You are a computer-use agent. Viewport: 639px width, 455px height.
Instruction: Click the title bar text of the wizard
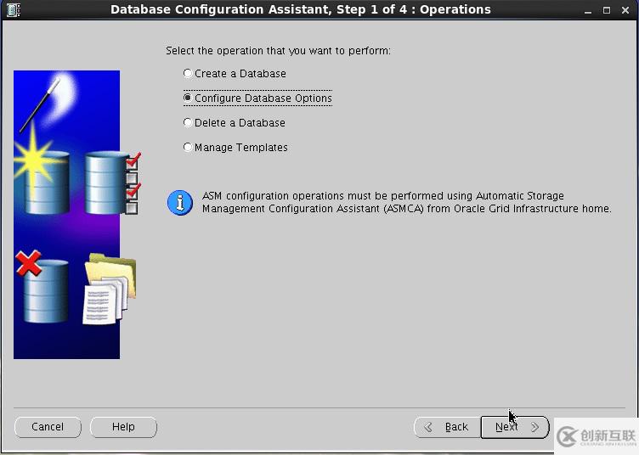coord(301,10)
